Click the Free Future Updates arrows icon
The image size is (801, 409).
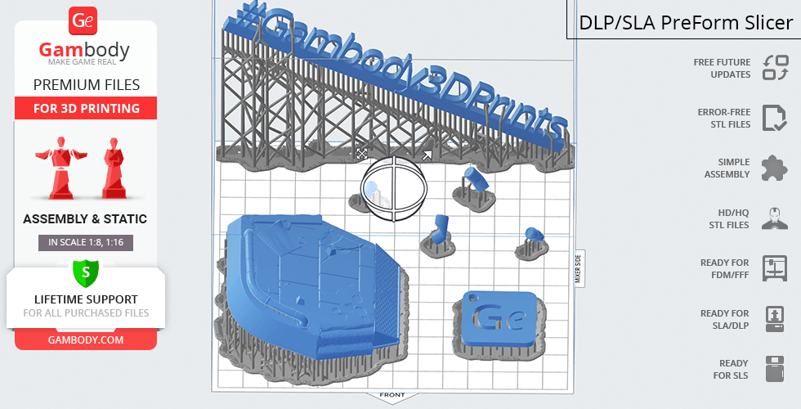[774, 68]
